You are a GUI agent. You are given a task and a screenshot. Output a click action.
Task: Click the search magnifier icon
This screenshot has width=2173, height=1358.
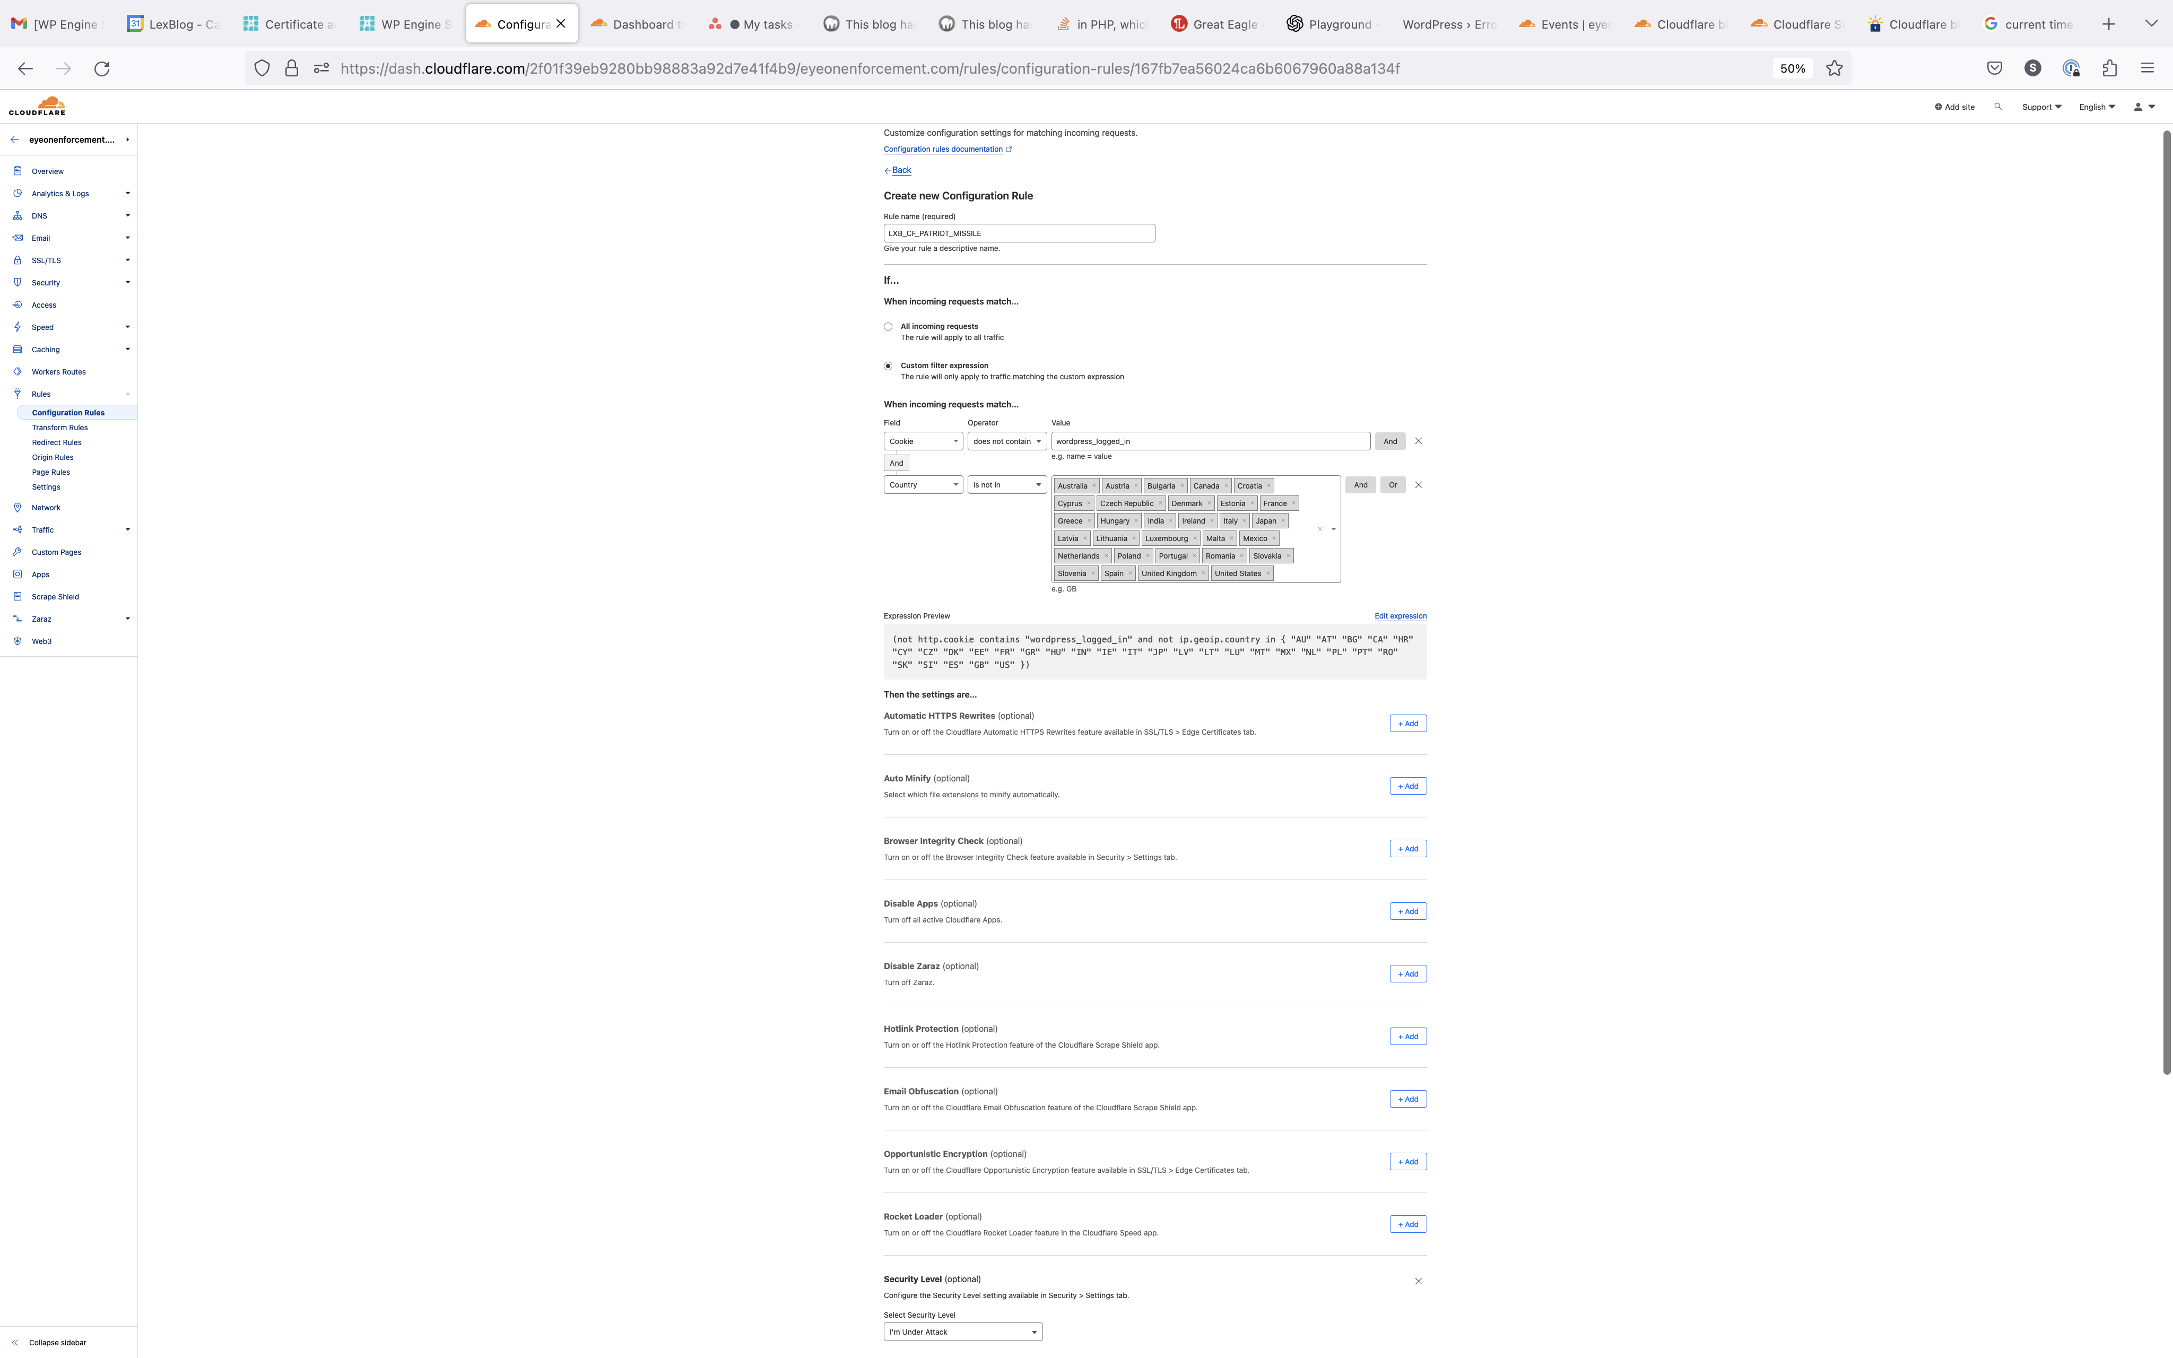point(1998,107)
